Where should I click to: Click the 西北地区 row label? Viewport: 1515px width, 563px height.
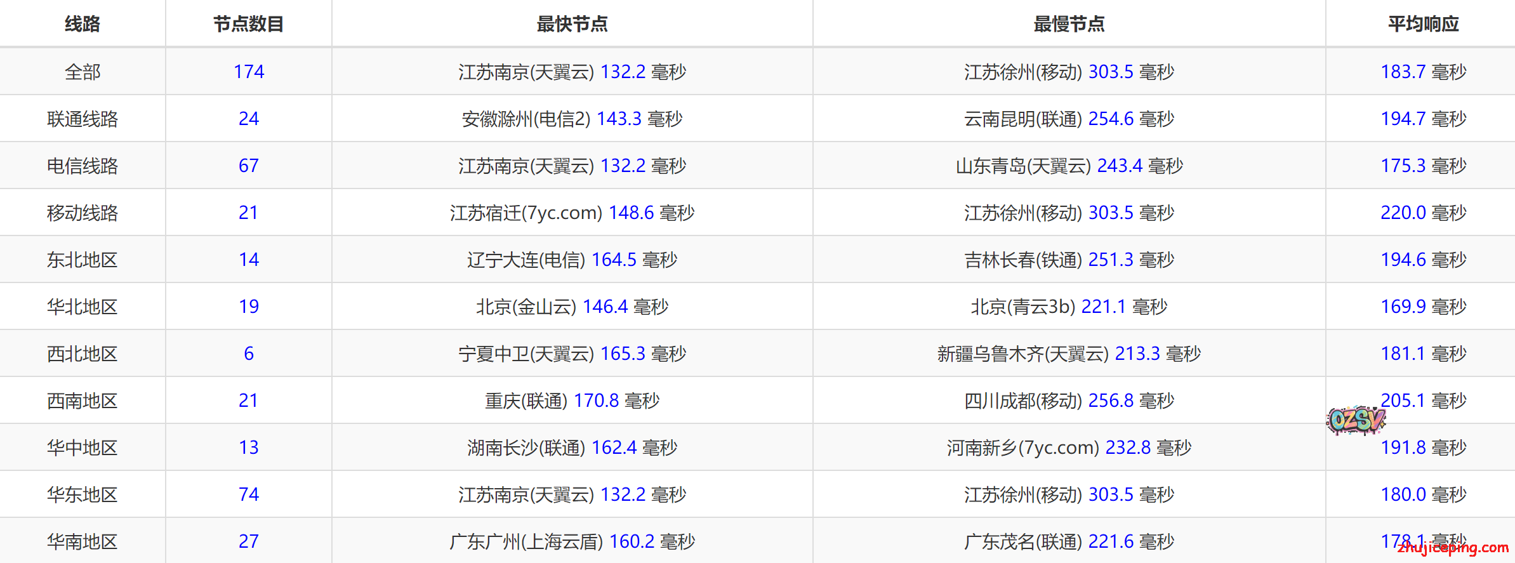pyautogui.click(x=83, y=354)
